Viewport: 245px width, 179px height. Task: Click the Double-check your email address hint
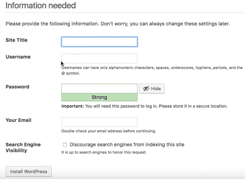tap(109, 131)
